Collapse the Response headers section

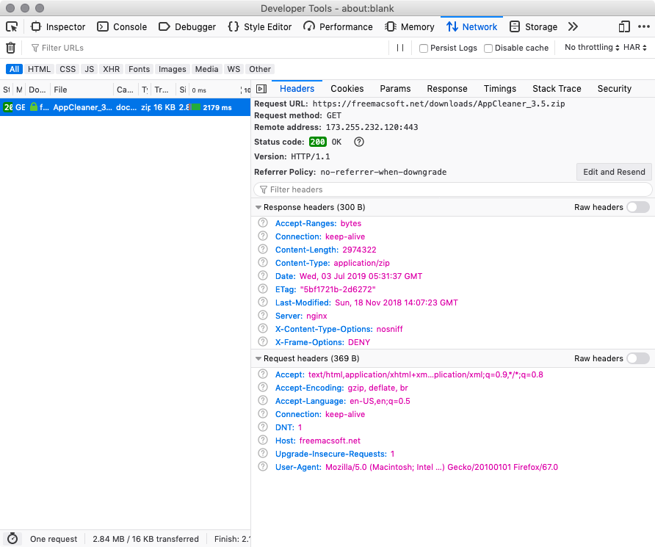[x=258, y=208]
